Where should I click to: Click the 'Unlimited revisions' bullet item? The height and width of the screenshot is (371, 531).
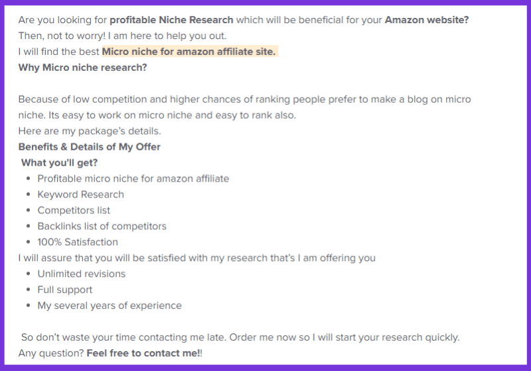[81, 274]
